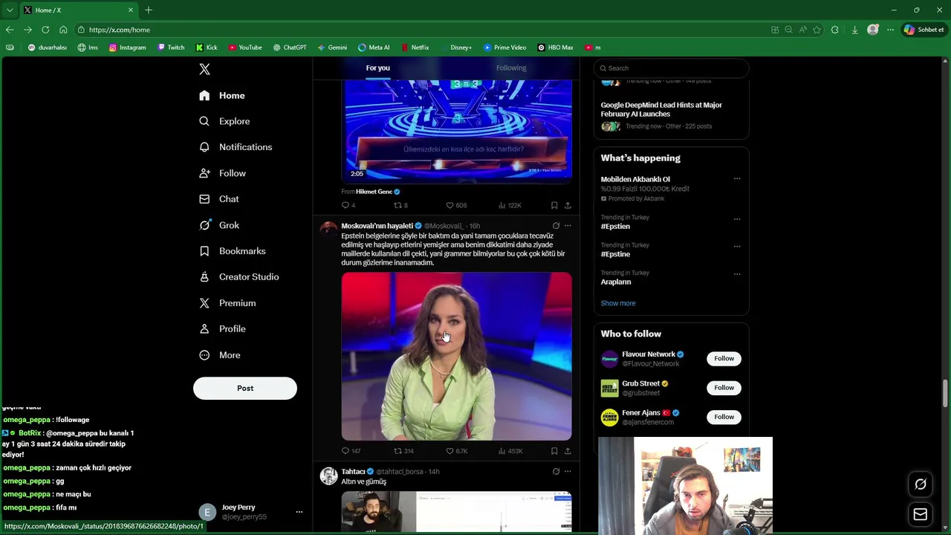Click the X logo in the sidebar
The image size is (951, 535).
pyautogui.click(x=205, y=69)
